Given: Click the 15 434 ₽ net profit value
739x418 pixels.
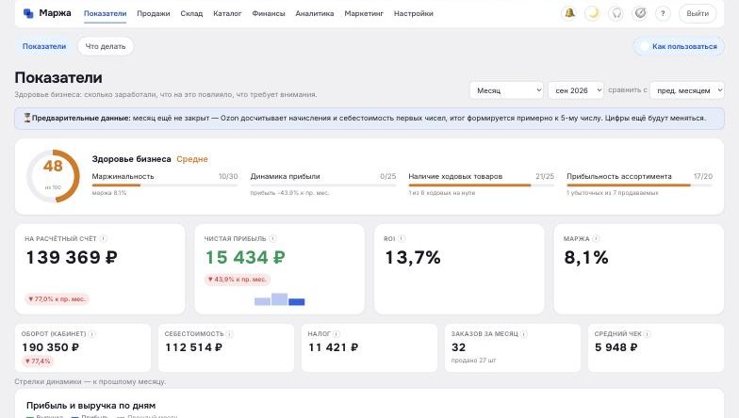Looking at the screenshot, I should [x=245, y=258].
